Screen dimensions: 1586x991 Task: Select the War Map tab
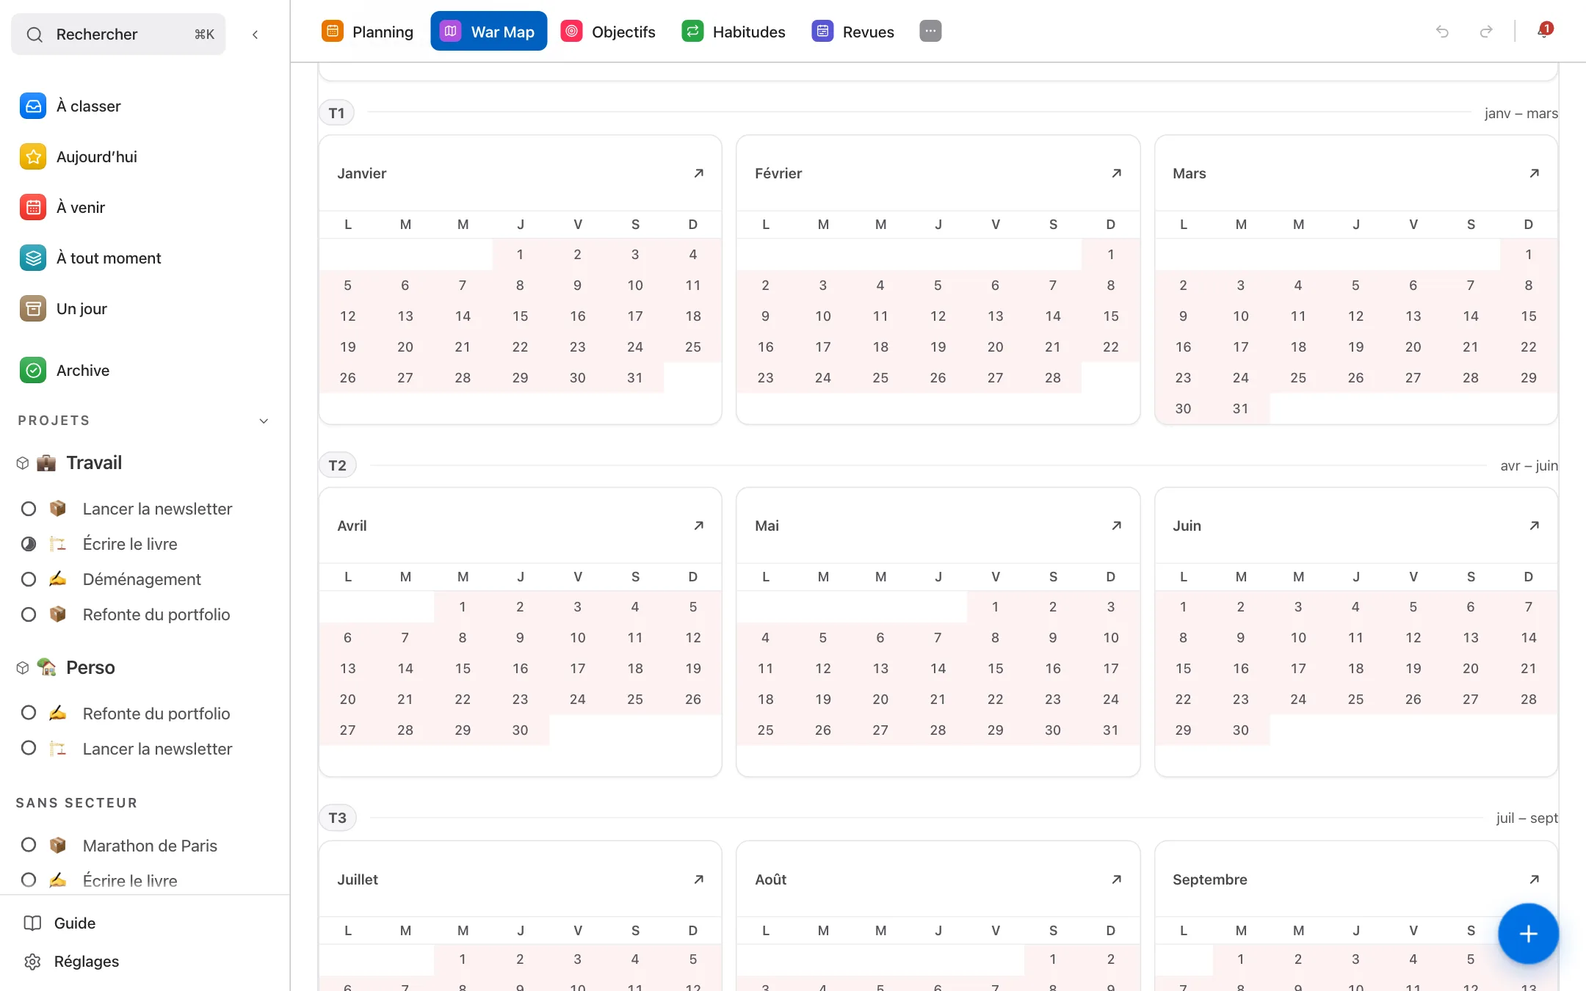[x=488, y=32]
